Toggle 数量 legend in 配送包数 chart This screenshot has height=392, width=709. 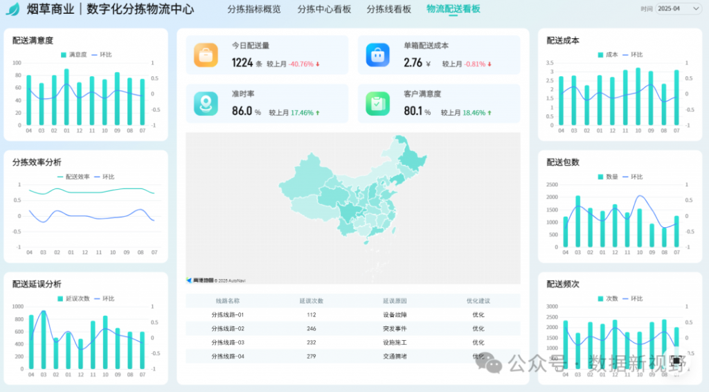tap(608, 177)
